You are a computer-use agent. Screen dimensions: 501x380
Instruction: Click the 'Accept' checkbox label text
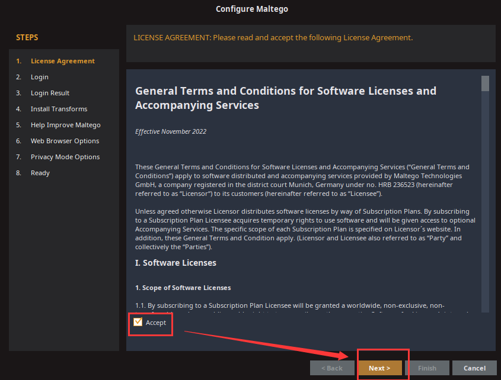(x=155, y=323)
